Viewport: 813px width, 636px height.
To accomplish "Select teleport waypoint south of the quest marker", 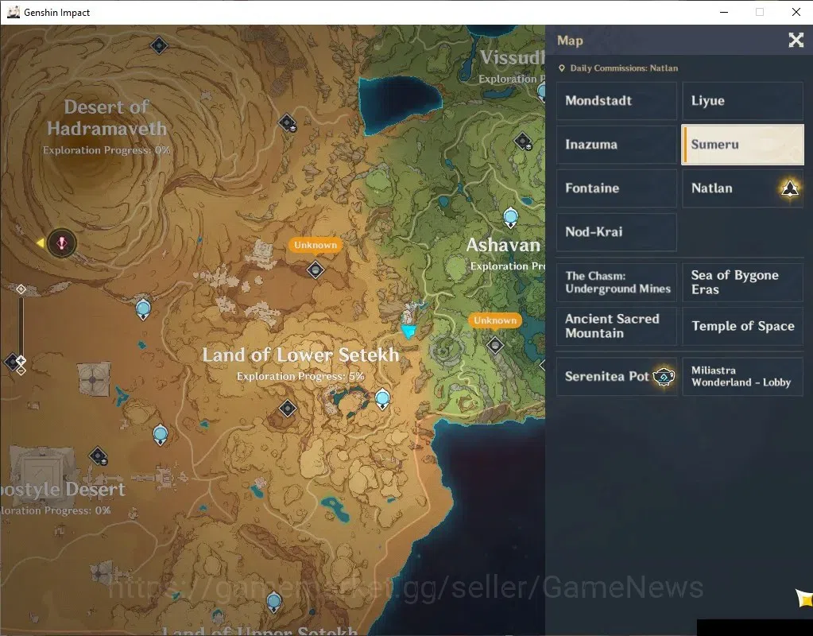I will [143, 310].
